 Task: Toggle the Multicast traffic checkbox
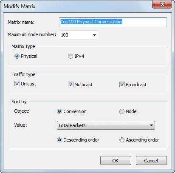click(71, 85)
